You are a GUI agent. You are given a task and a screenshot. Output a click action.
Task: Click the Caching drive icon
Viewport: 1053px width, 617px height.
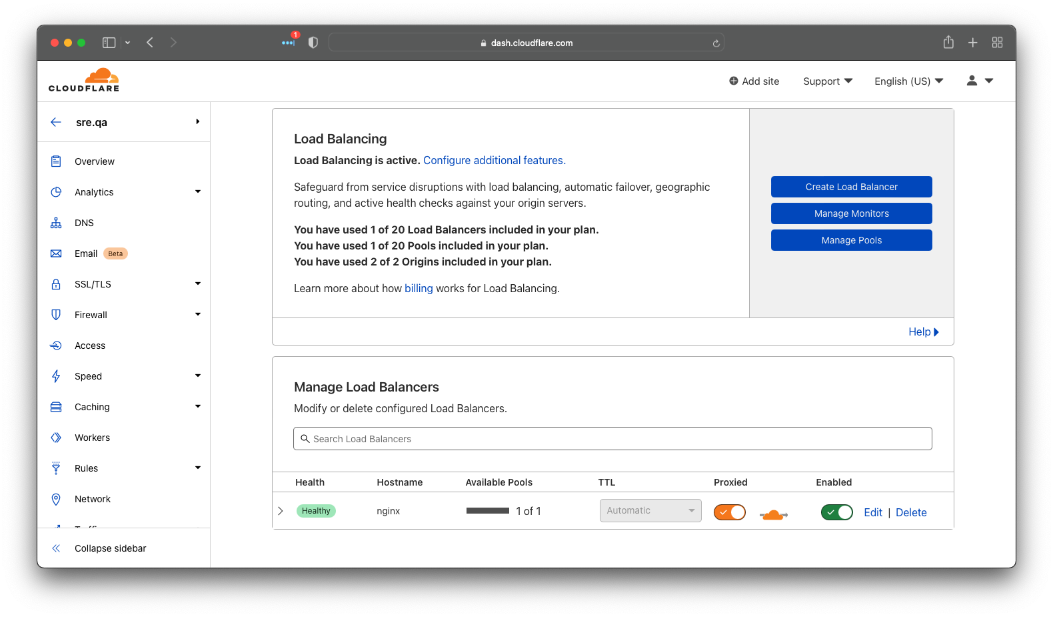(x=56, y=407)
